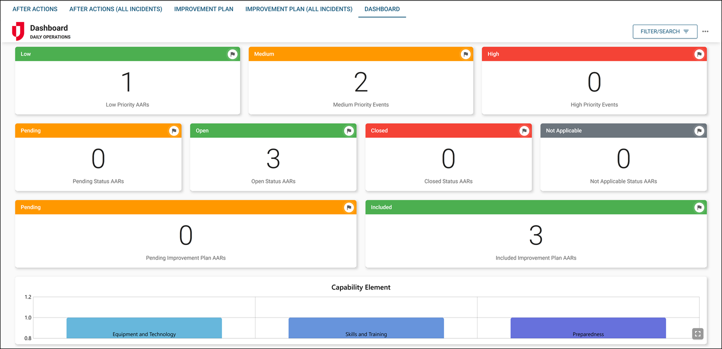Click the flag icon on the Closed card
The width and height of the screenshot is (722, 349).
(523, 130)
